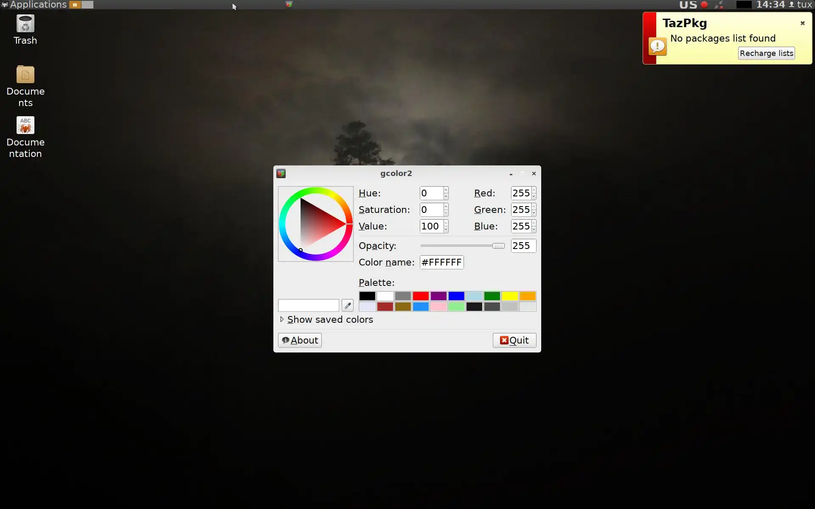
Task: Click the gcolor2 window title icon
Action: pos(281,173)
